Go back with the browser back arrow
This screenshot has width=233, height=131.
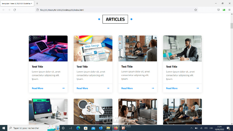click(x=4, y=10)
